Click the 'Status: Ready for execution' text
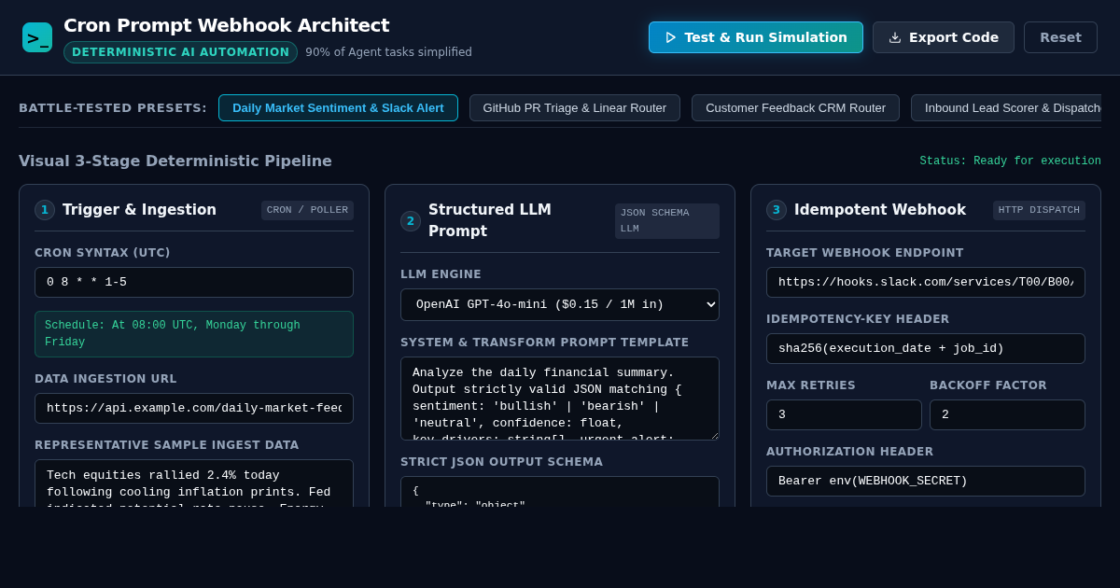 click(x=1011, y=161)
